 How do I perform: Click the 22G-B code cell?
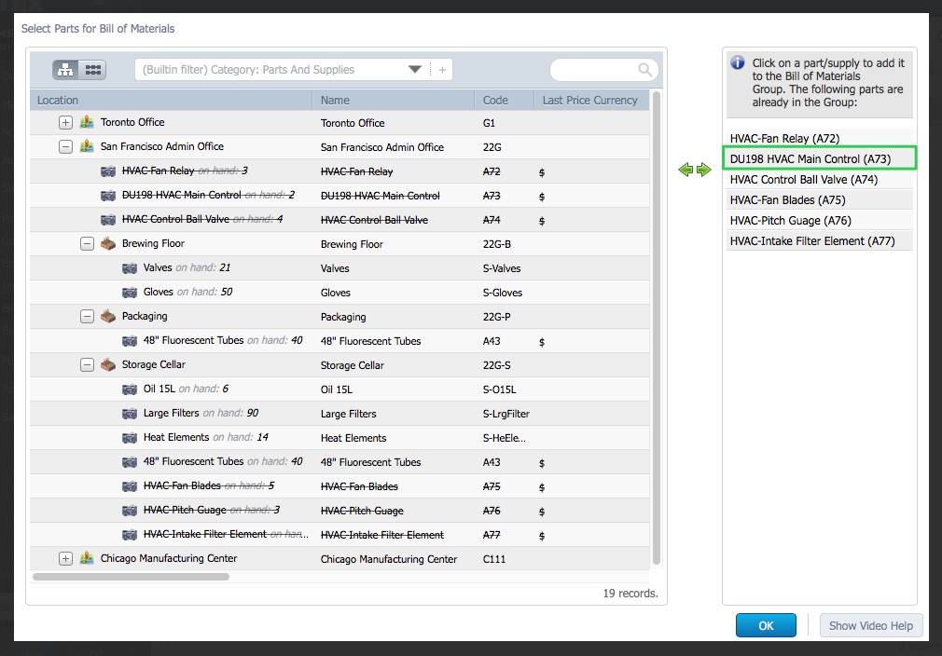tap(497, 244)
